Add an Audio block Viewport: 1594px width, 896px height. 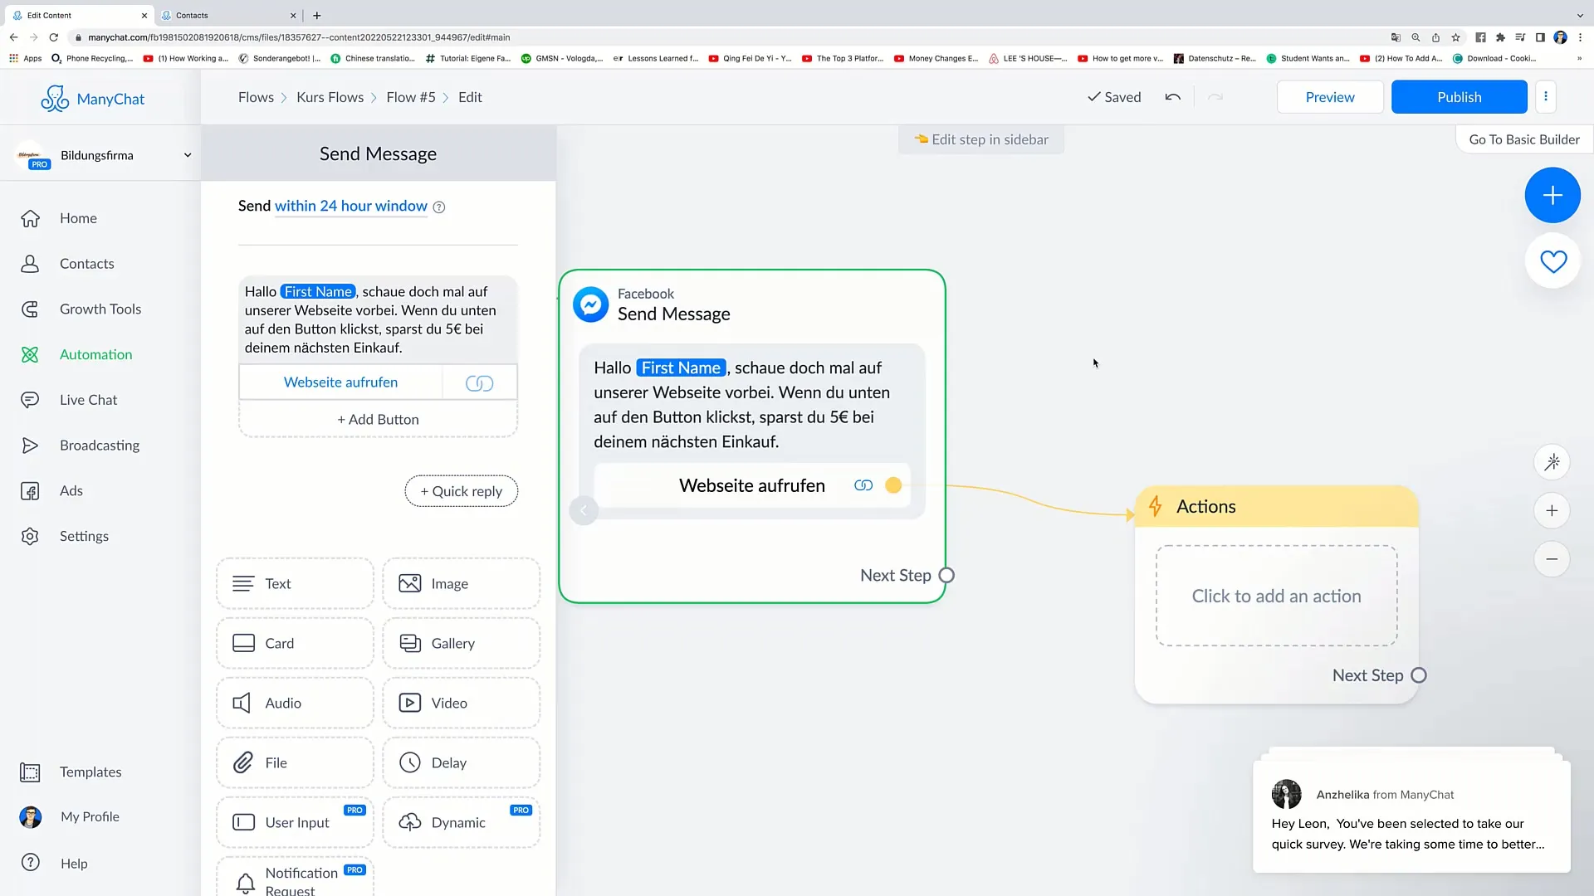click(295, 704)
